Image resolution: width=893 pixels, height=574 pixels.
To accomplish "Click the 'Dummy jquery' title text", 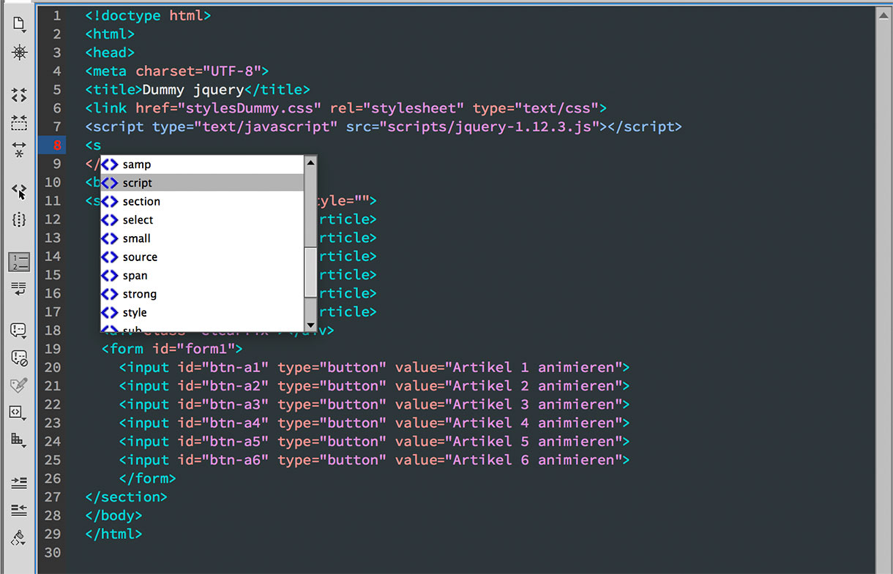I will click(193, 89).
